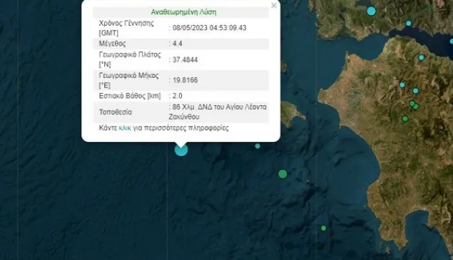Select the lower-right green marker of the overlapping pair
Screen dimensions: 453x260
416,106
